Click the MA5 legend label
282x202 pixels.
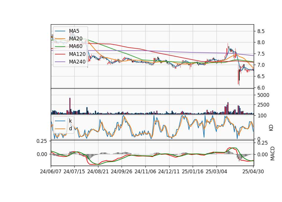click(x=74, y=31)
